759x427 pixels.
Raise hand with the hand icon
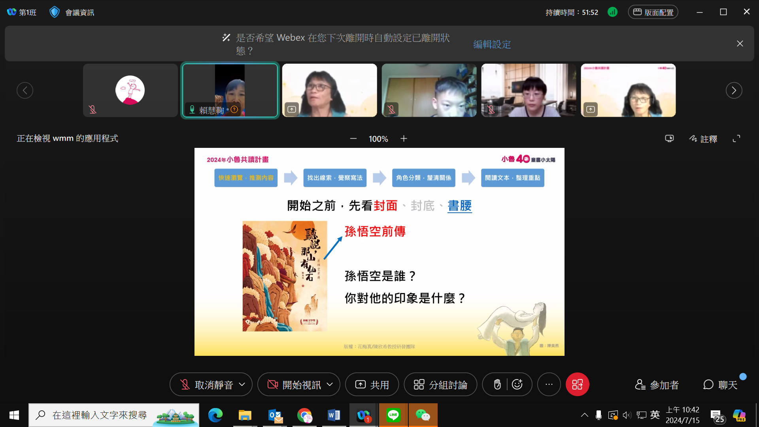(x=497, y=384)
